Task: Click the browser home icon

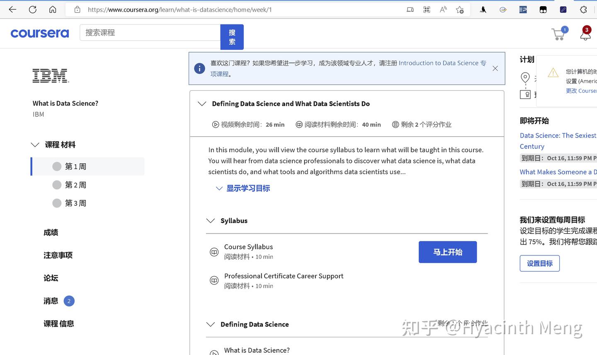Action: click(x=53, y=9)
